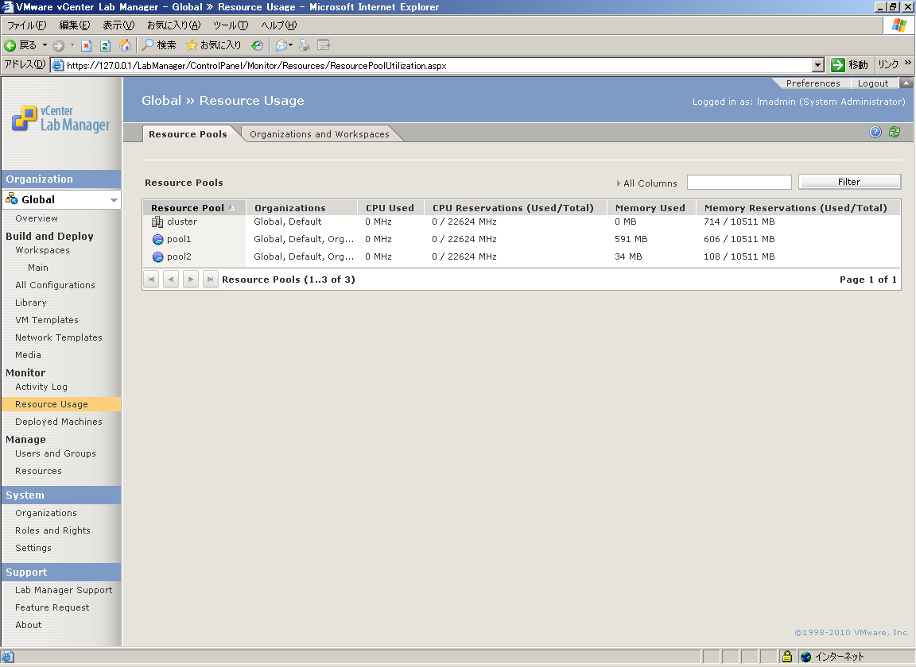Viewport: 916px width, 667px height.
Task: Open the Help (ヘルプ) menu
Action: coord(278,25)
